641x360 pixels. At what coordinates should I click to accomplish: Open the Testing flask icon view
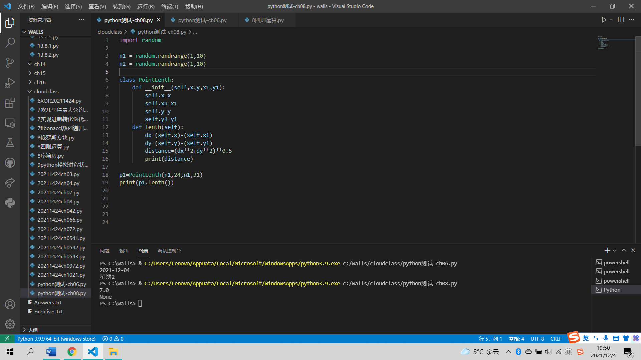(x=10, y=143)
